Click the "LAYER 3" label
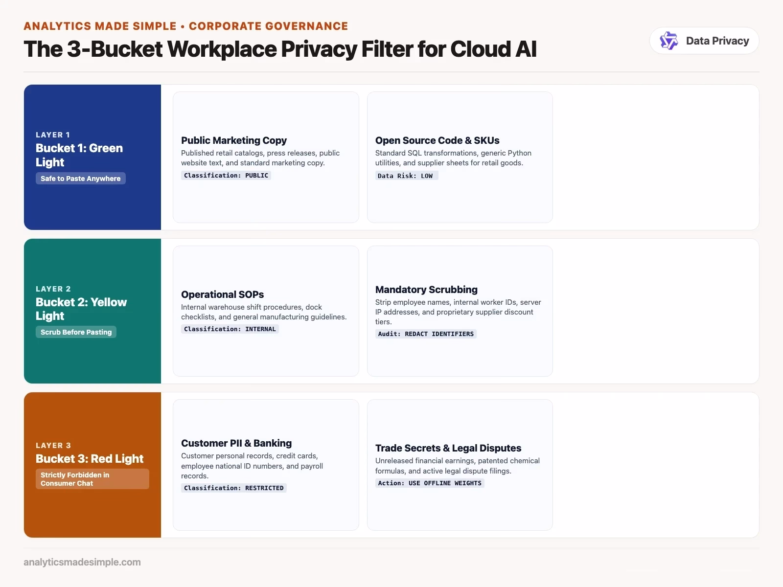The height and width of the screenshot is (587, 783). tap(53, 445)
